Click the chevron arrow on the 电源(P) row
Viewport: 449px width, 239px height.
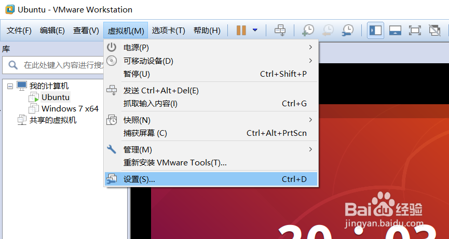[x=310, y=47]
